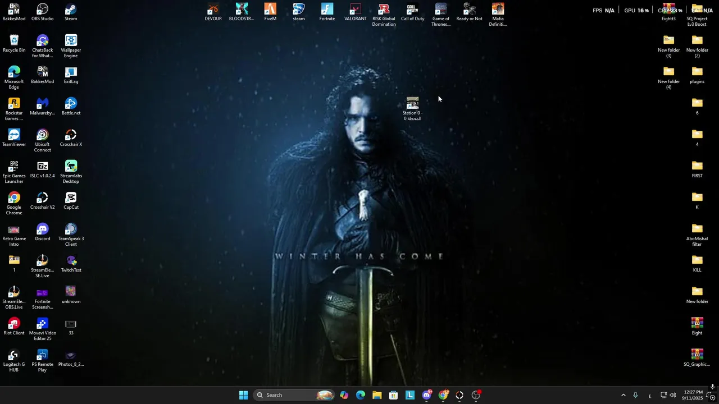Launch Call of Duty shortcut
719x404 pixels.
coord(412,12)
